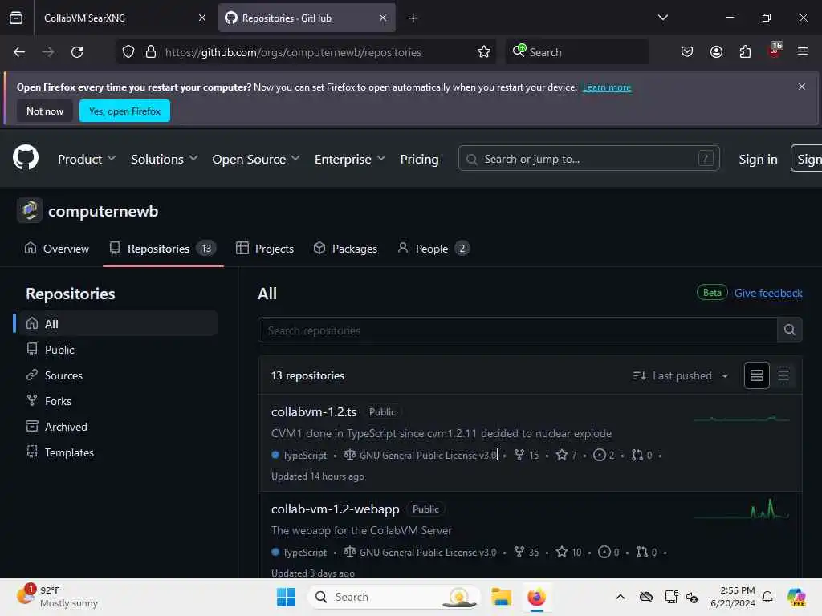Open the Projects tab
The width and height of the screenshot is (822, 616).
265,249
